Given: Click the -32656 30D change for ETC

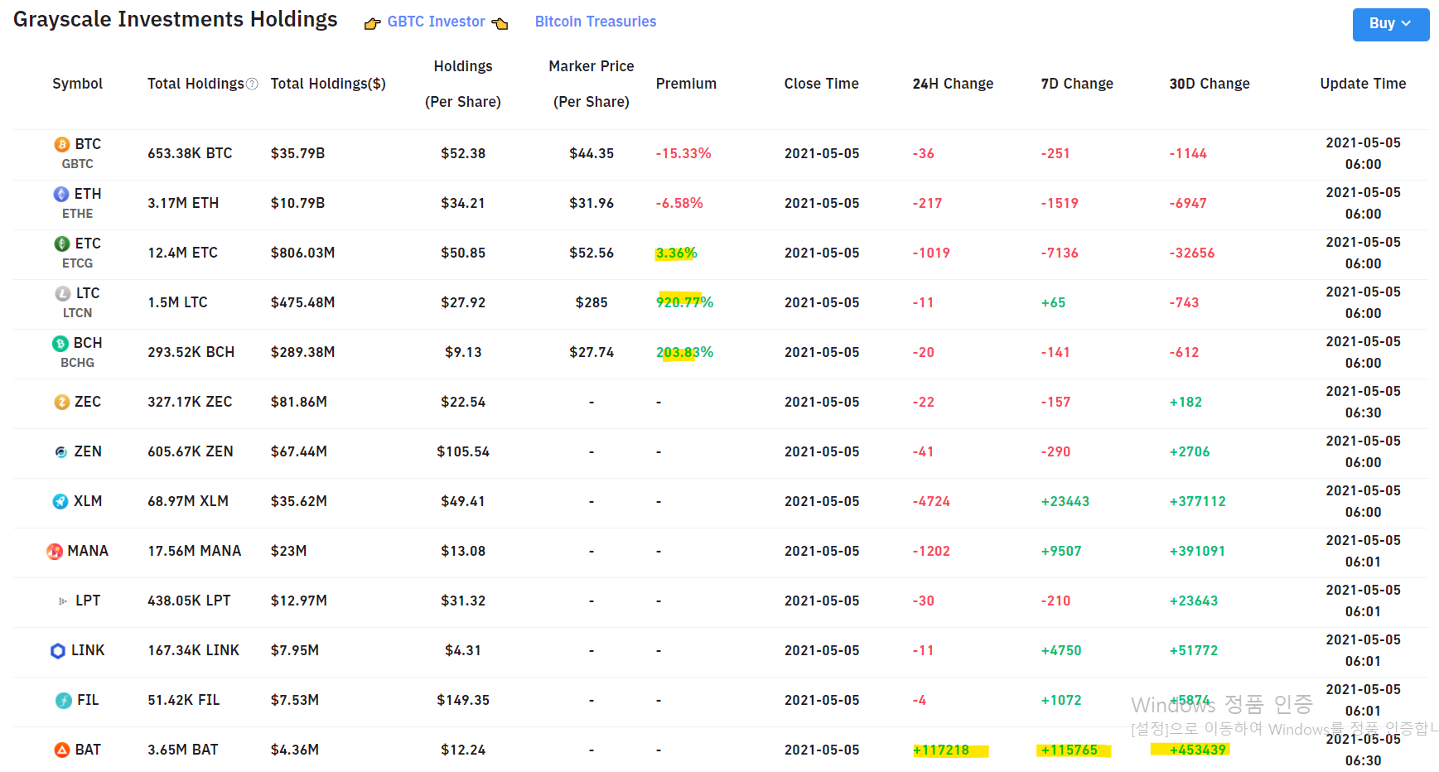Looking at the screenshot, I should click(1192, 253).
